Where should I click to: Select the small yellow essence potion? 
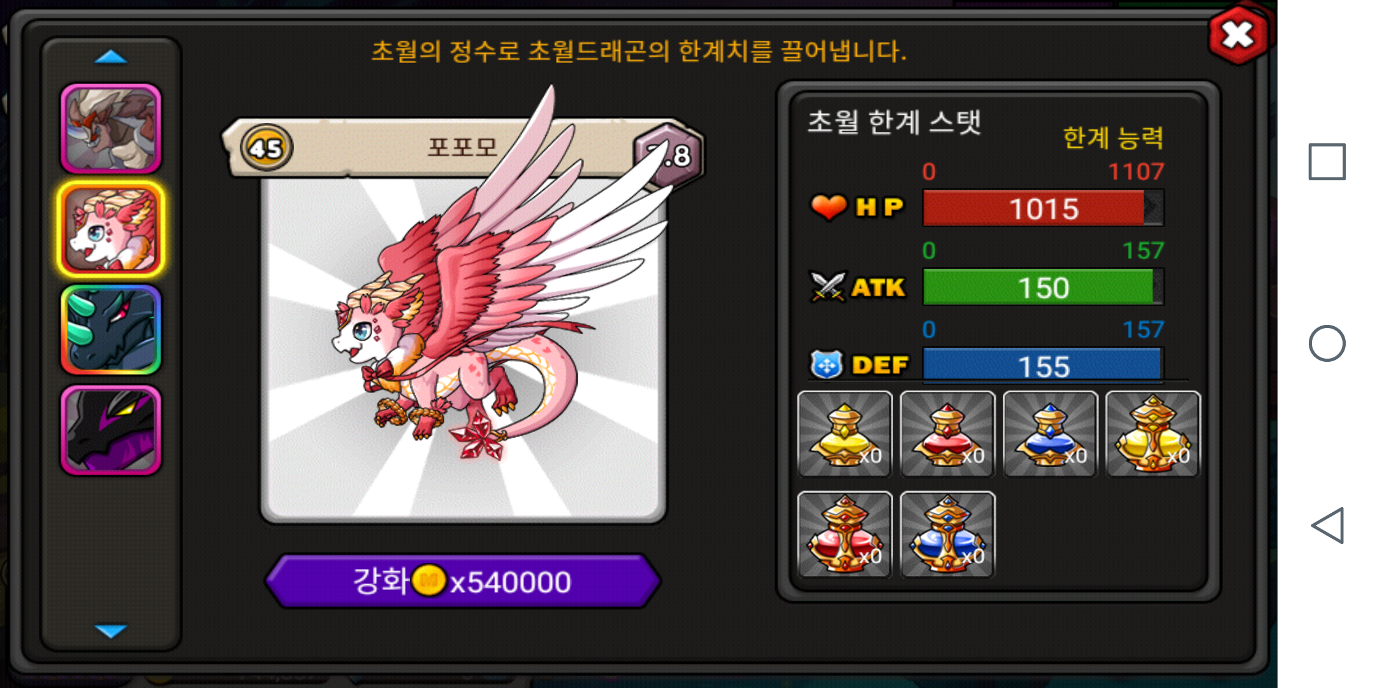click(845, 434)
